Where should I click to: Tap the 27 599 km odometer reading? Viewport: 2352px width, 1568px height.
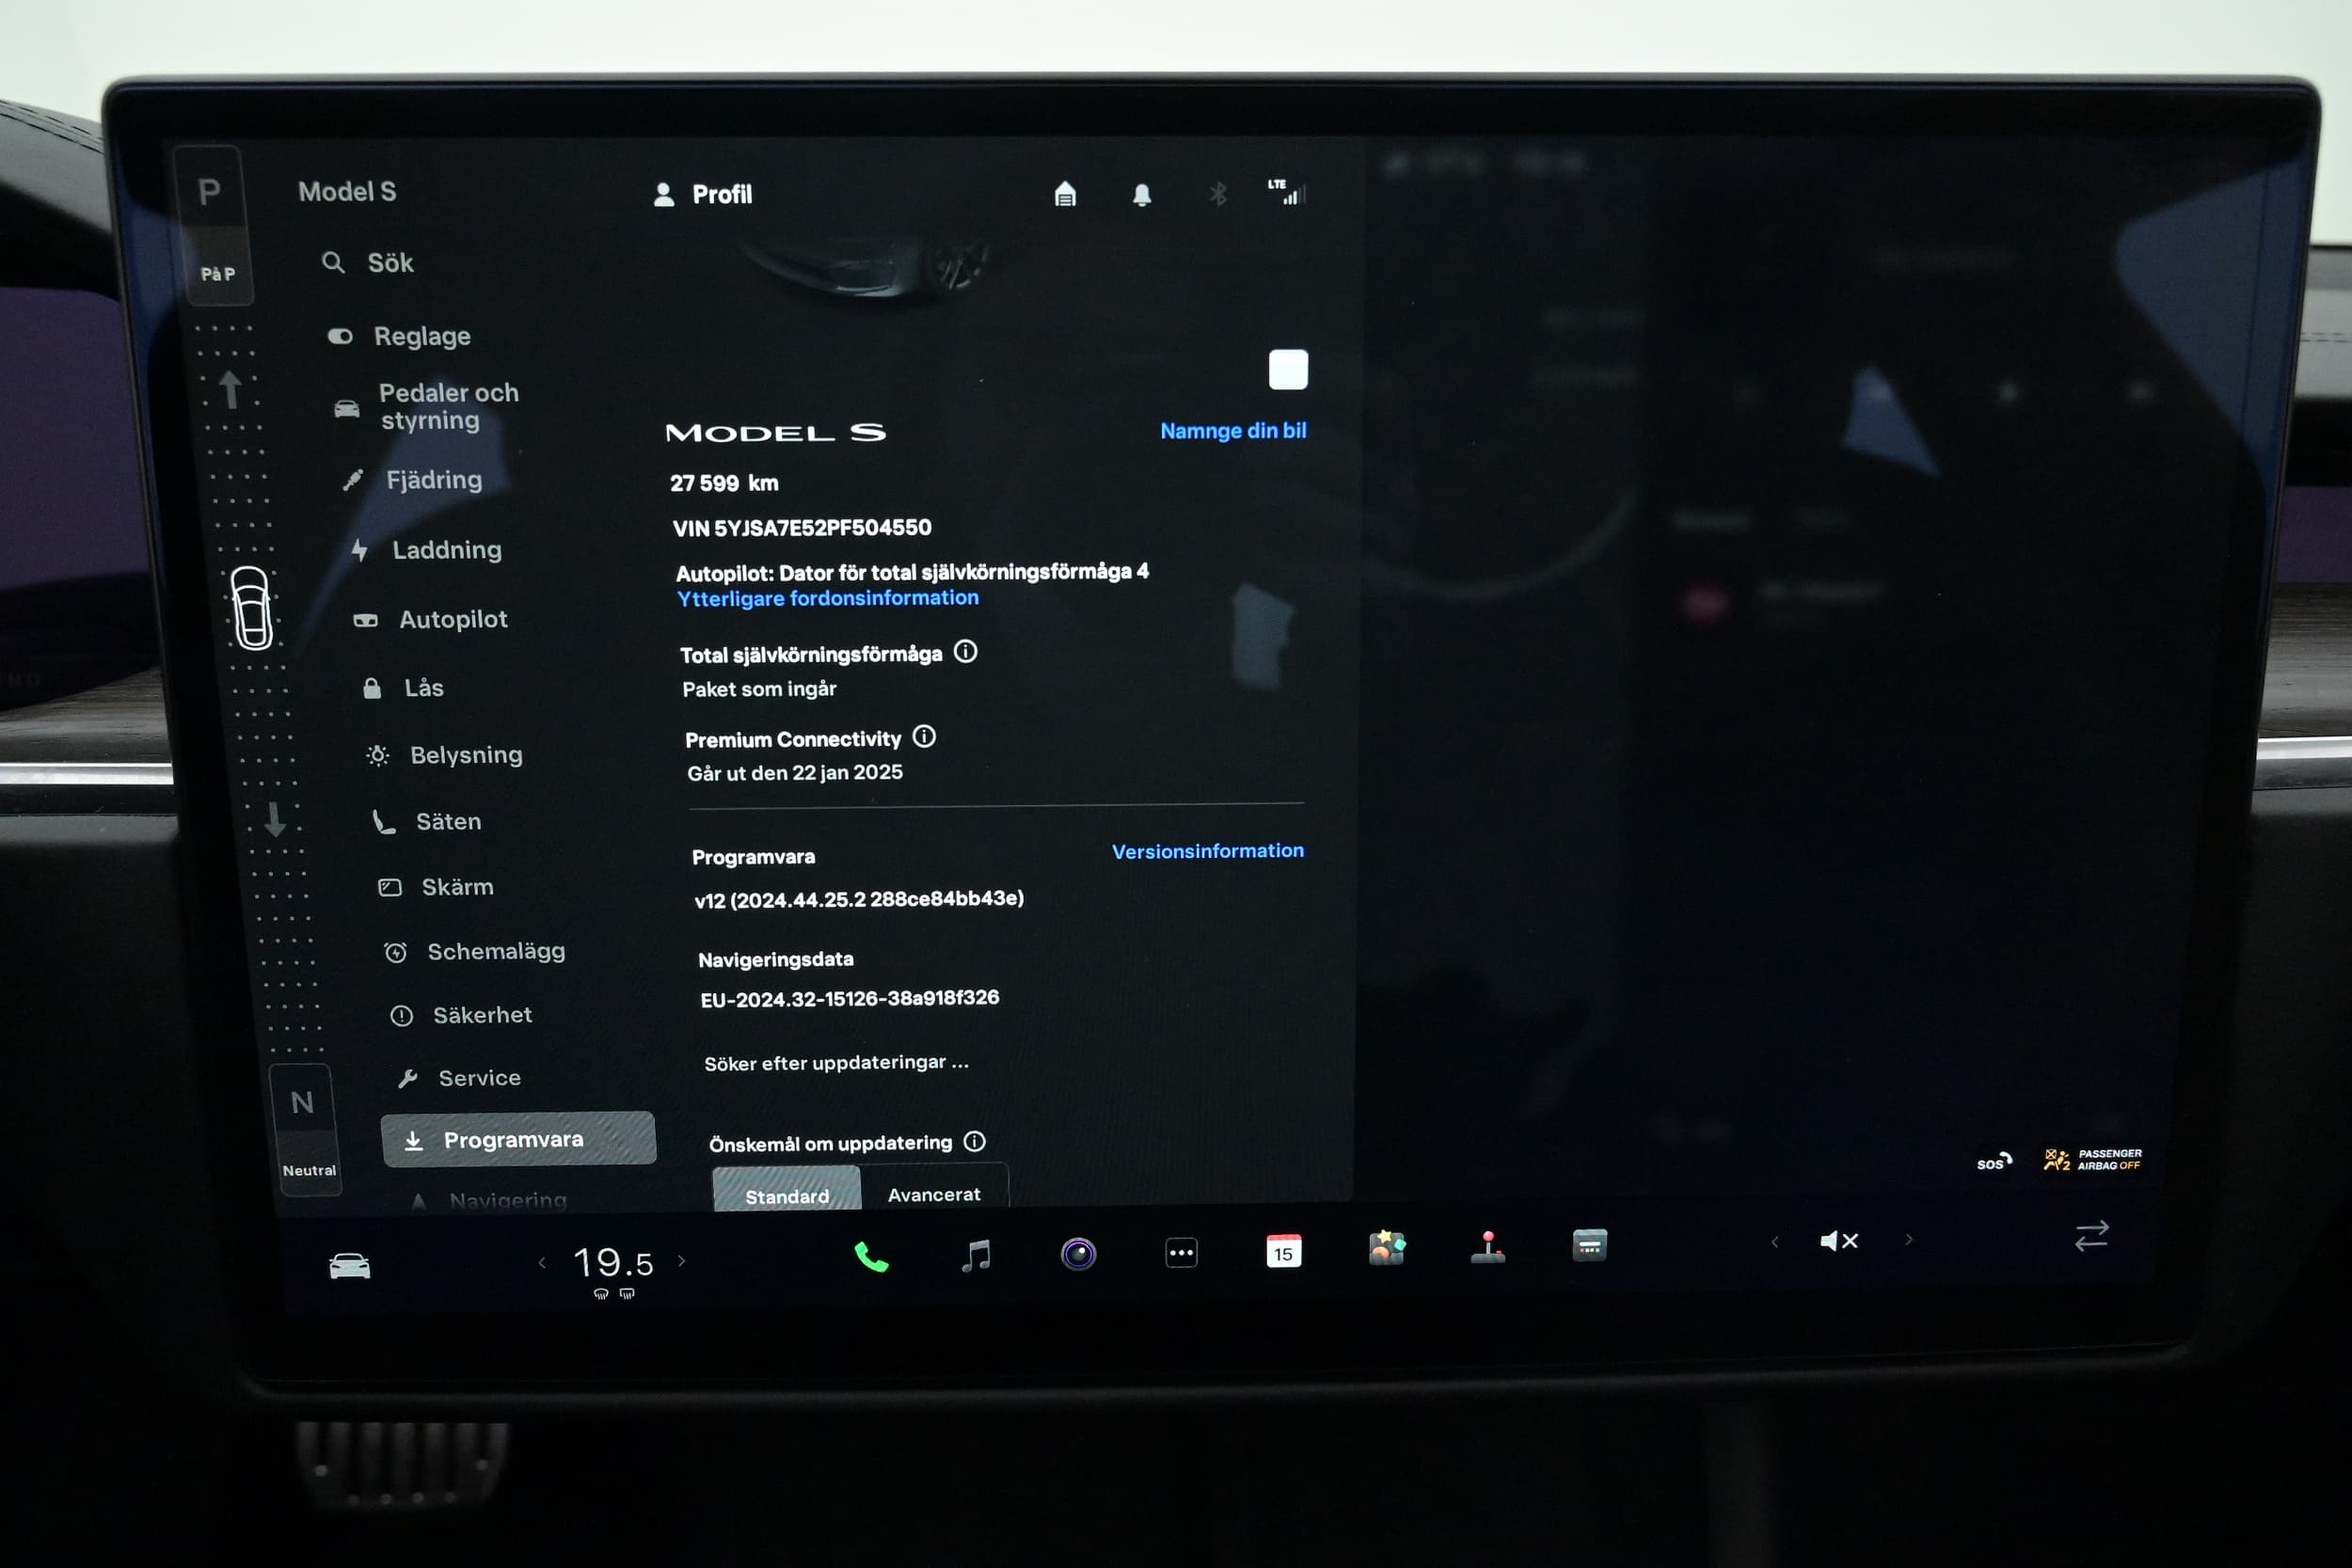[724, 483]
